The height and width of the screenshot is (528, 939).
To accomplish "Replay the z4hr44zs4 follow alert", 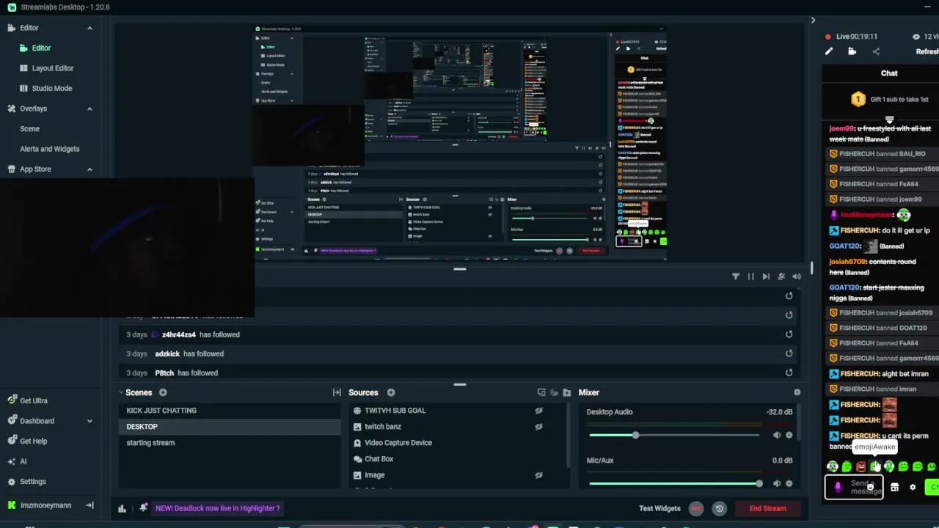I will (789, 334).
